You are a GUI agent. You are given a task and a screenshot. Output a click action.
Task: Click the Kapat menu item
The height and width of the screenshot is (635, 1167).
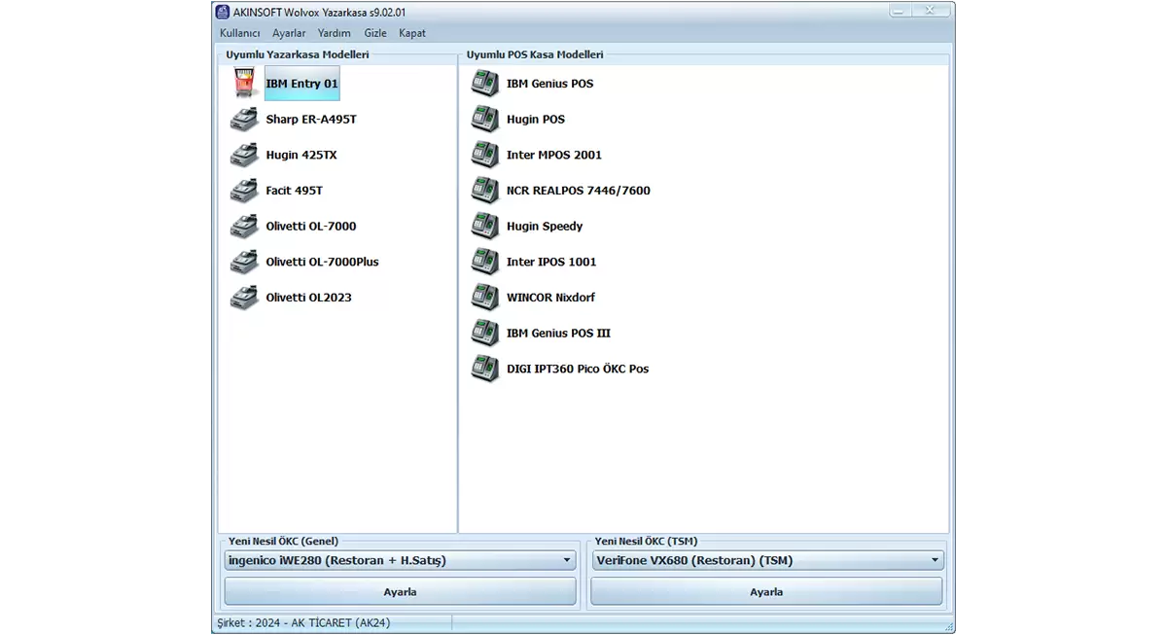point(412,33)
